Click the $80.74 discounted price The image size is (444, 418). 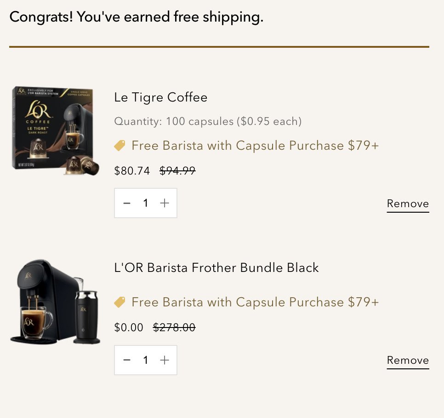pyautogui.click(x=132, y=171)
